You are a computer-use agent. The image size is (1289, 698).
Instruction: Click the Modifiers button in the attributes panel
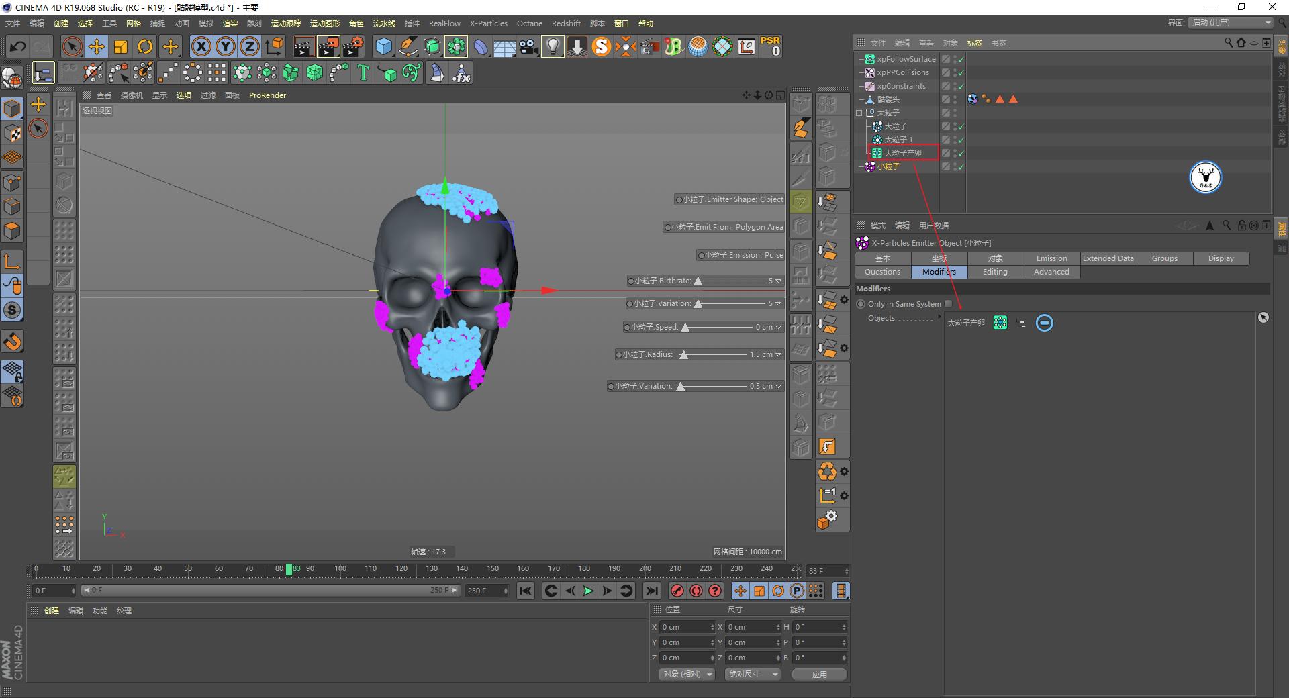point(939,272)
